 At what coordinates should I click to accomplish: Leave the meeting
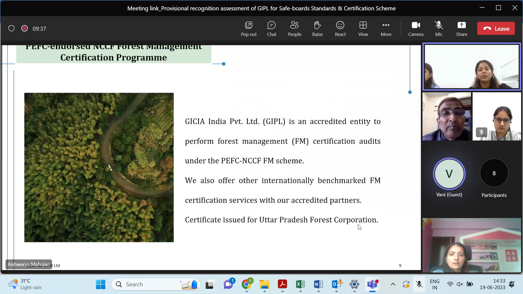click(x=496, y=28)
